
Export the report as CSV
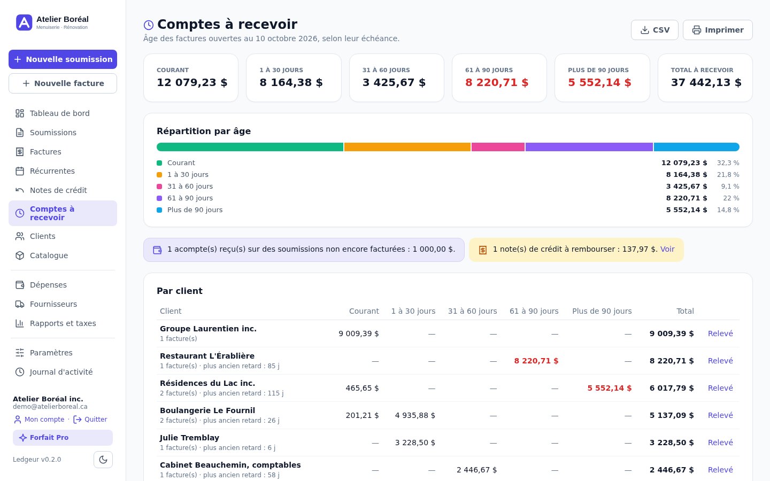(654, 30)
